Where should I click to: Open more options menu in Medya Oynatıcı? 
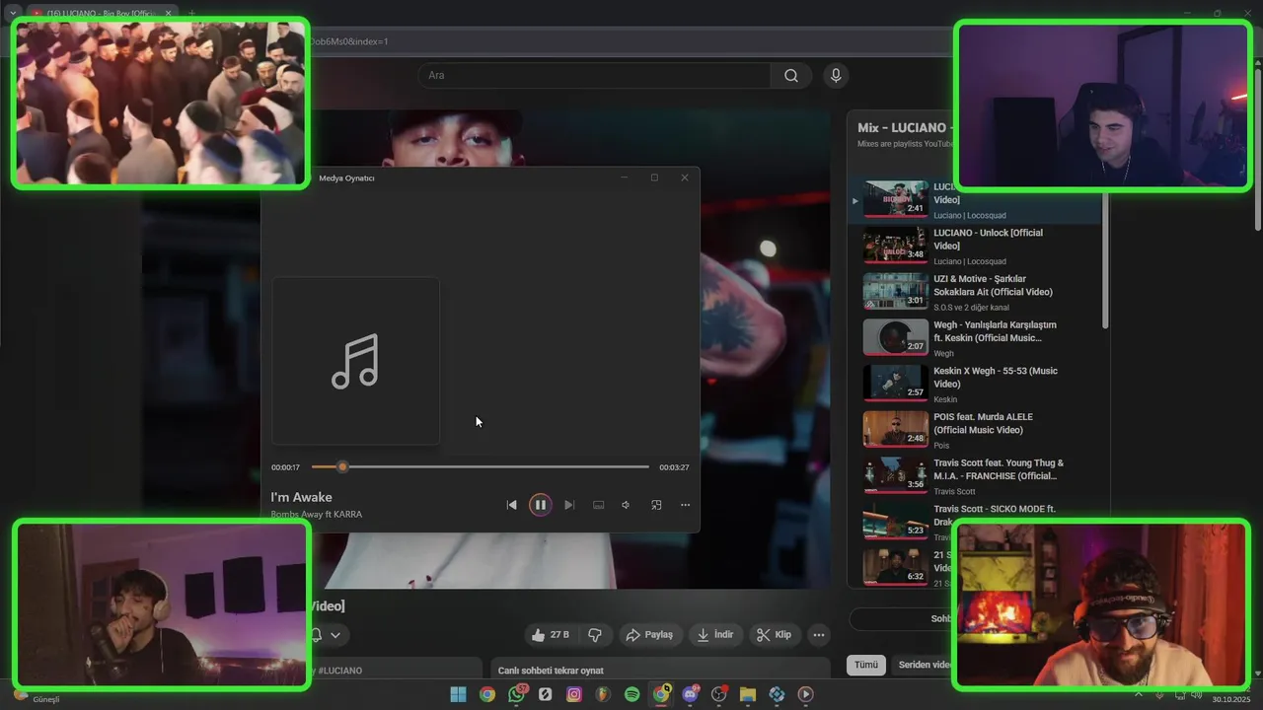pyautogui.click(x=685, y=505)
